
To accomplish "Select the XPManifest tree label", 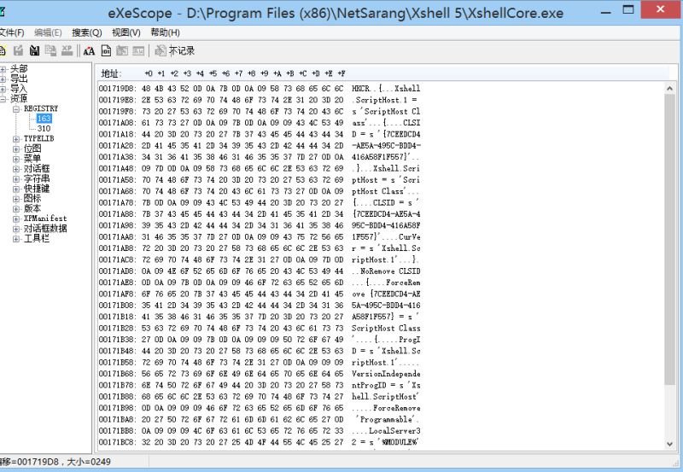I will pos(45,219).
